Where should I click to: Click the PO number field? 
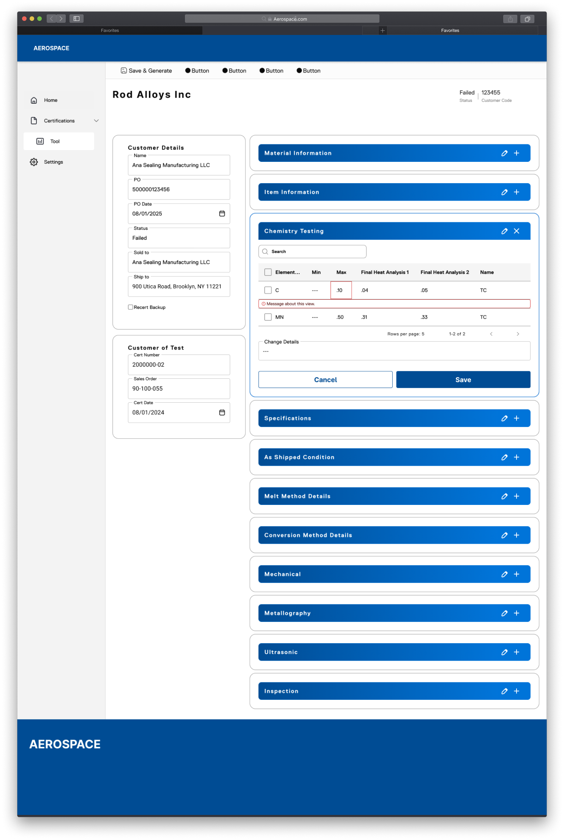179,190
